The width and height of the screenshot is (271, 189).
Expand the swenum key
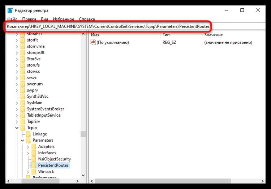[17, 84]
